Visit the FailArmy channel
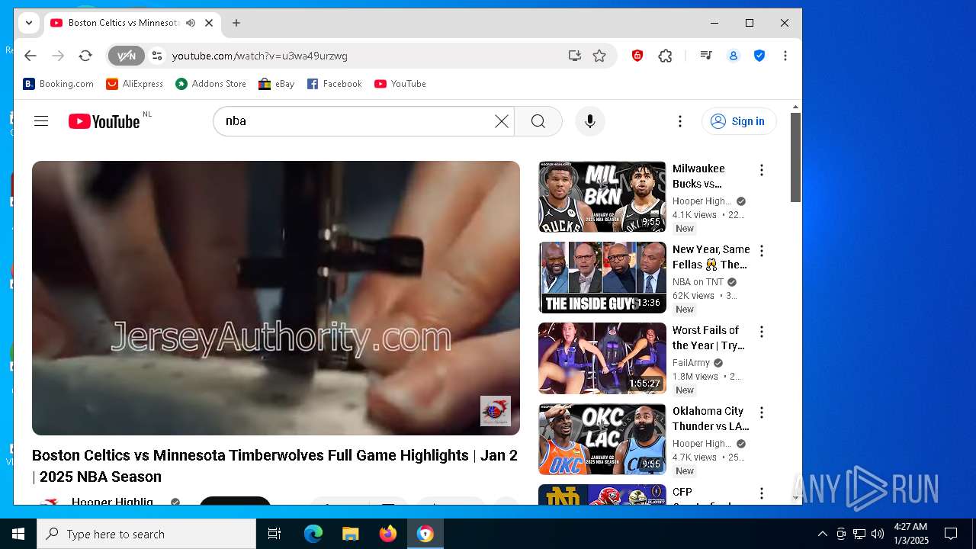The height and width of the screenshot is (549, 976). [x=691, y=363]
